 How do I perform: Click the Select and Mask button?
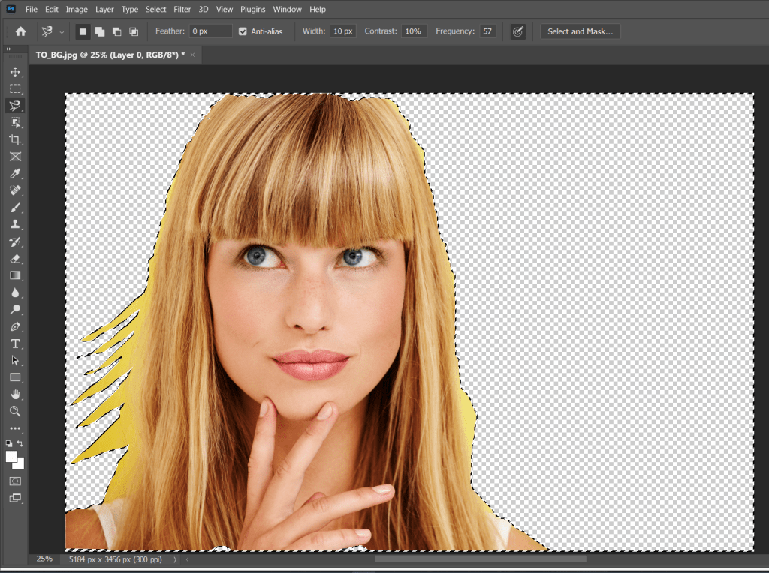[x=581, y=31]
